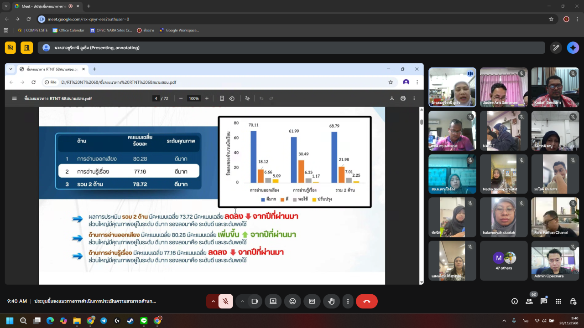Screen dimensions: 584x328
Task: Toggle the camera button
Action: pos(255,301)
